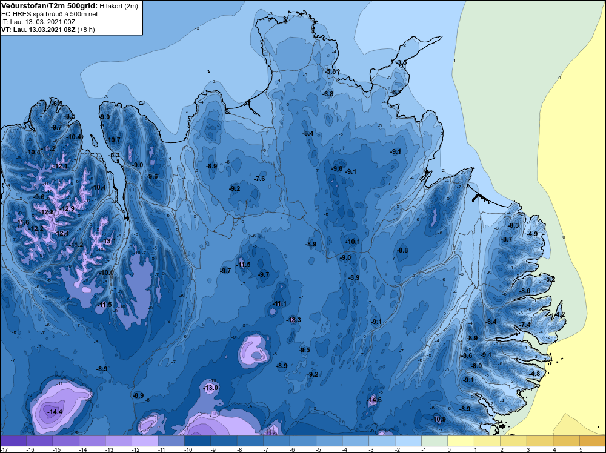Click the -4.9 temperature value

coord(532,234)
